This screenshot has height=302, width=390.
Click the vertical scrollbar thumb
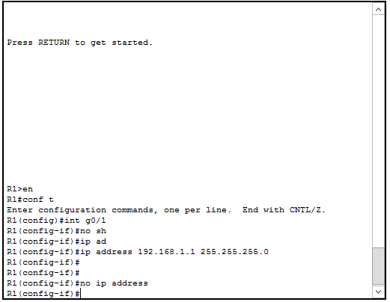coord(378,266)
